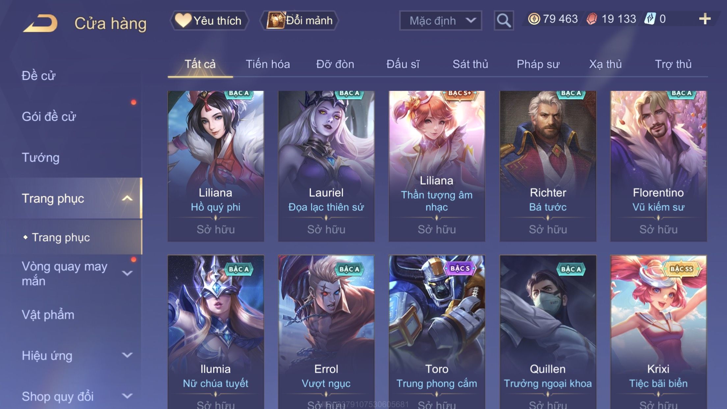Image resolution: width=727 pixels, height=409 pixels.
Task: Open the search magnifier icon
Action: 504,20
